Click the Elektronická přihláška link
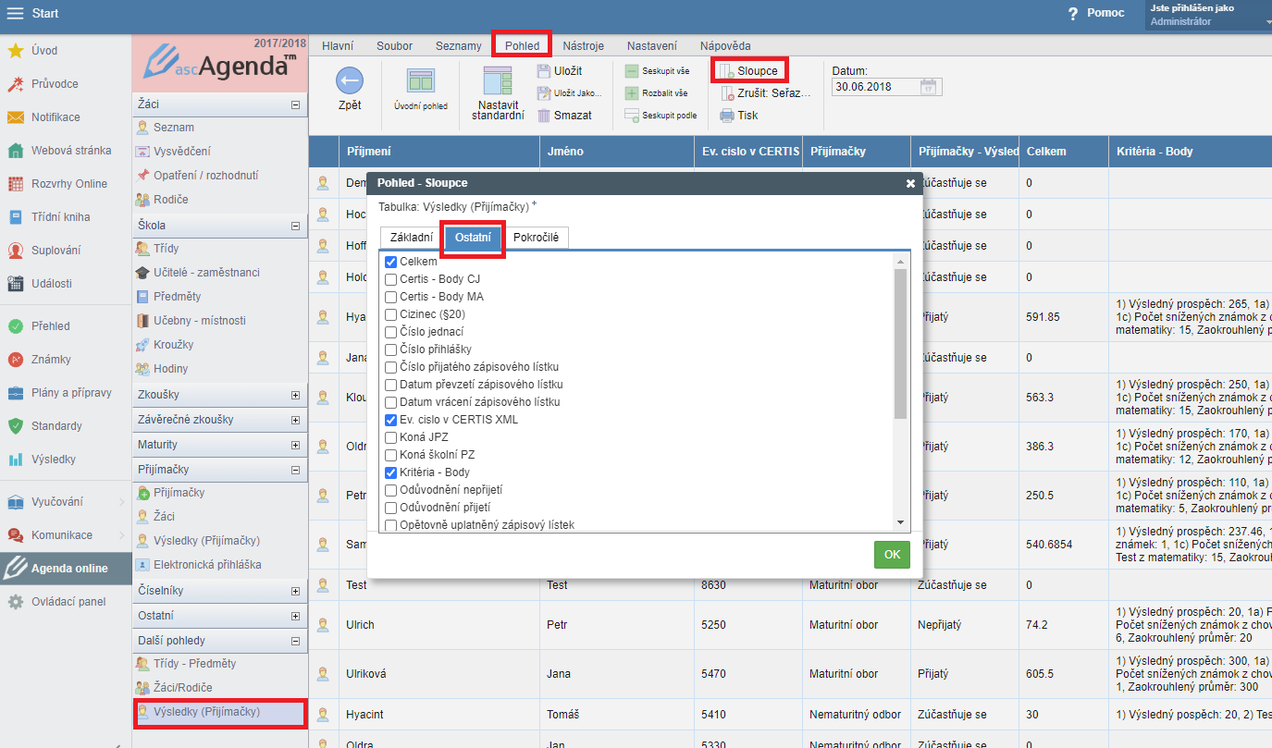The height and width of the screenshot is (748, 1272). (x=206, y=565)
